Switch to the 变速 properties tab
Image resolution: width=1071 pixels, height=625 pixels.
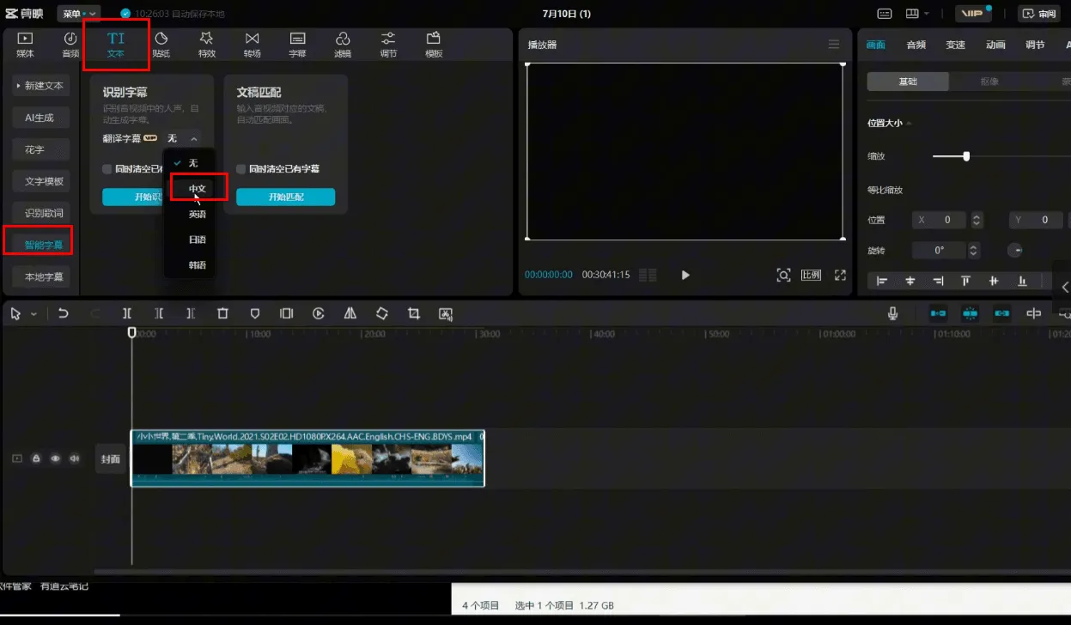tap(955, 45)
